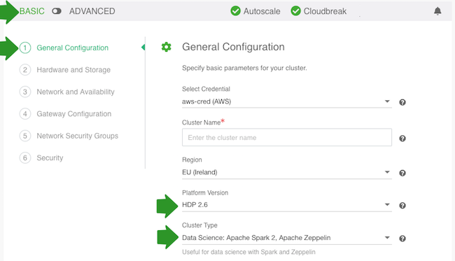Click help icon beside Cluster Type
This screenshot has width=455, height=261.
point(402,239)
